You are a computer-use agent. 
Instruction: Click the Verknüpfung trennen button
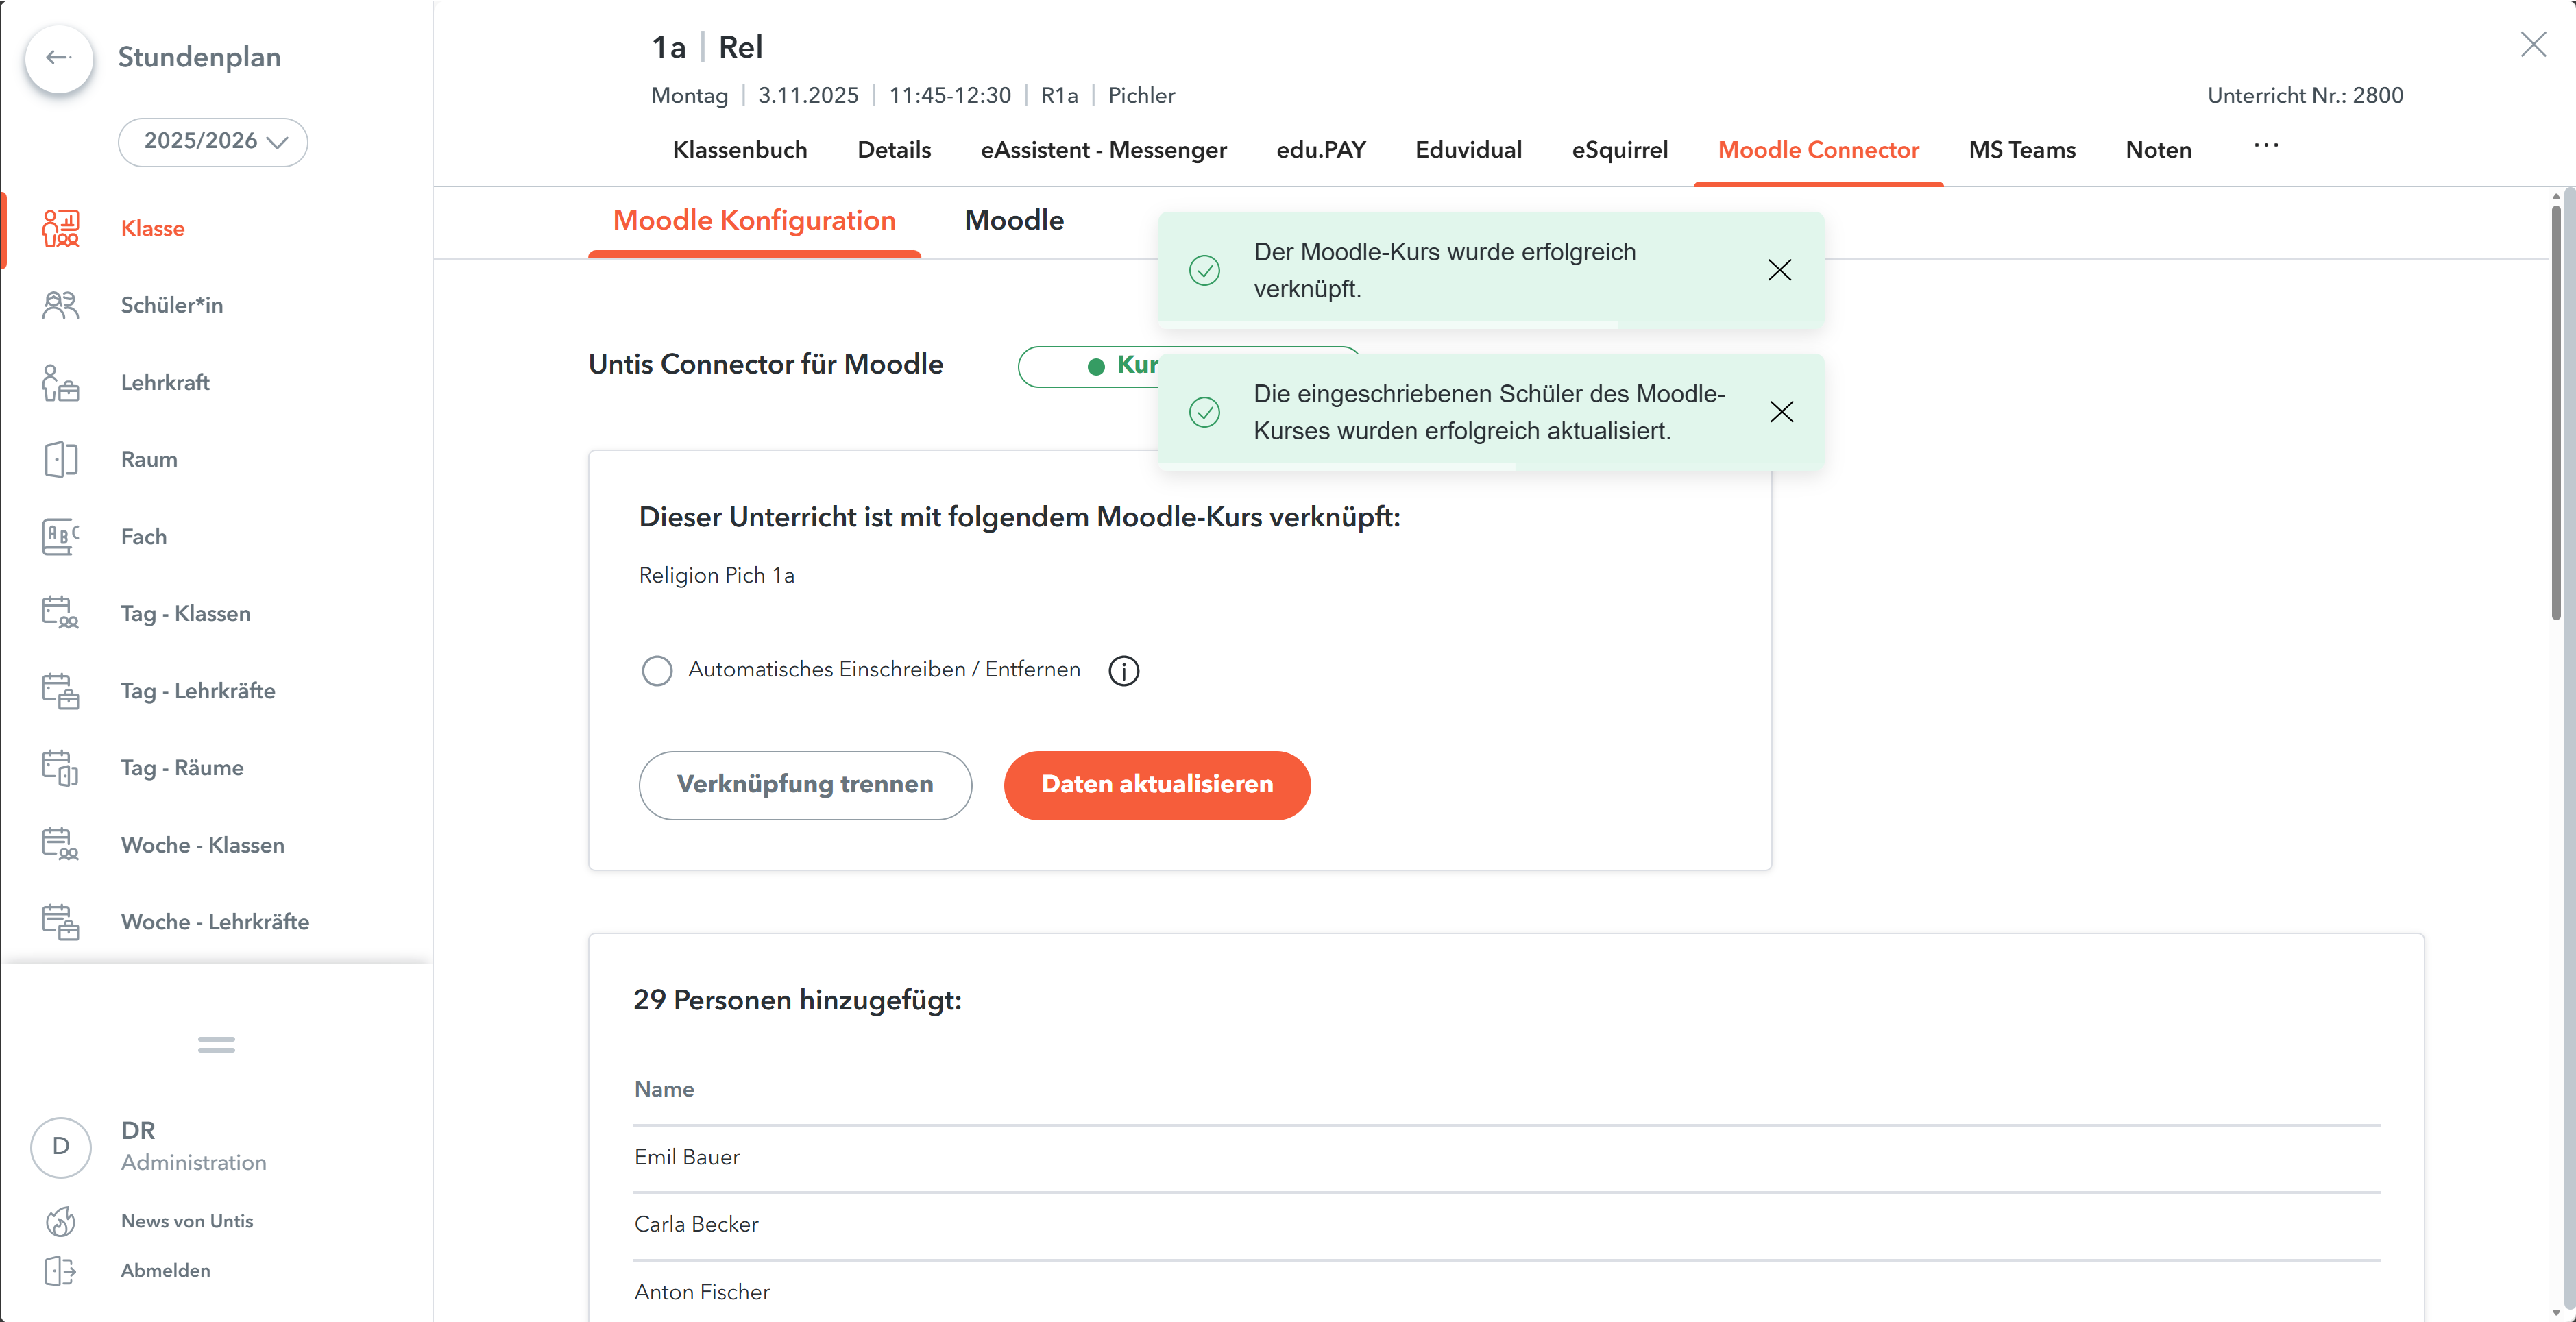point(804,785)
